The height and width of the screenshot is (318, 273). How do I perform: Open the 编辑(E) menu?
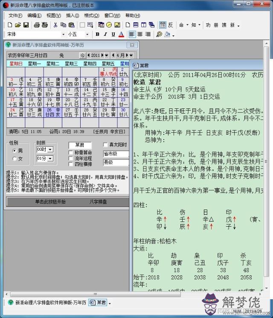point(35,15)
